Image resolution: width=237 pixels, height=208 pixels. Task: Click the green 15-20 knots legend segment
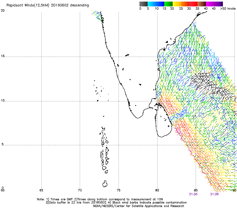(x=168, y=4)
